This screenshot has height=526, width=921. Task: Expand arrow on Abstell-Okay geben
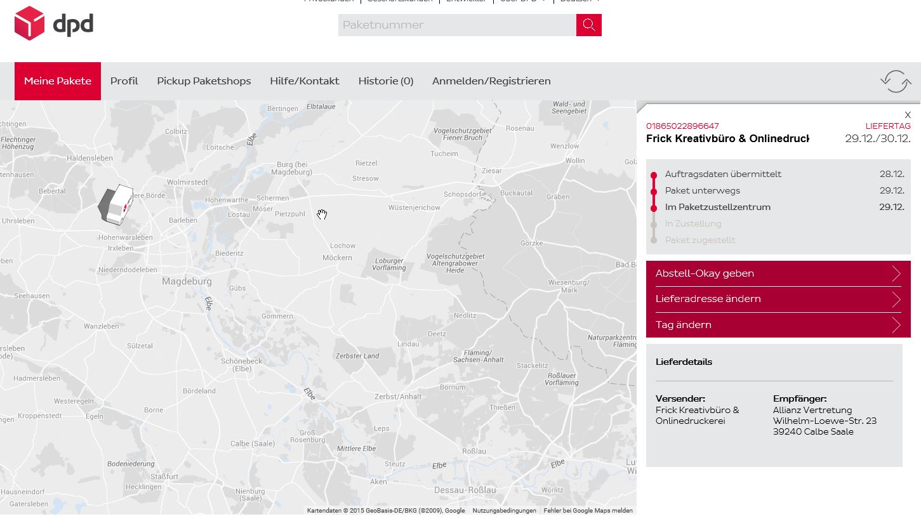896,273
